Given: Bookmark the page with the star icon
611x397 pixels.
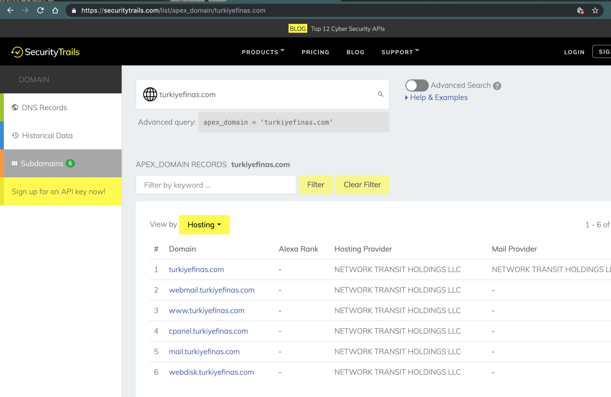Looking at the screenshot, I should coord(595,10).
